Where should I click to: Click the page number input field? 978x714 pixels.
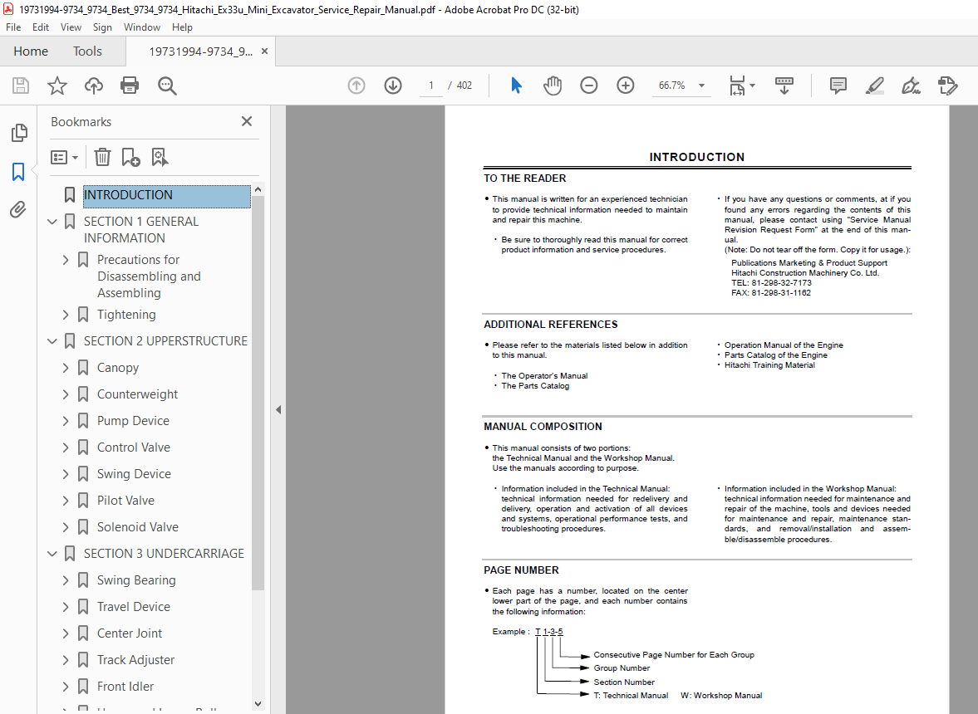click(431, 86)
